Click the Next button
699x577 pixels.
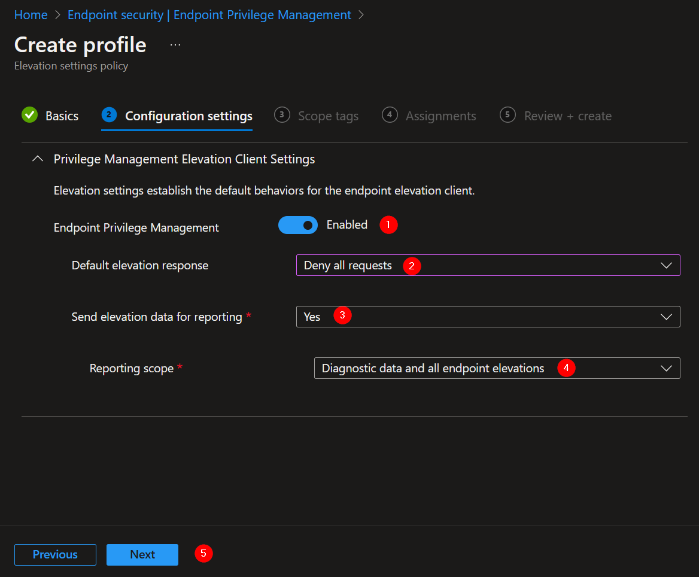coord(142,554)
